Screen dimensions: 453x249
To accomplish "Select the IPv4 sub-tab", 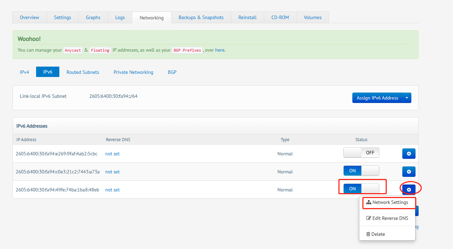I will click(24, 72).
